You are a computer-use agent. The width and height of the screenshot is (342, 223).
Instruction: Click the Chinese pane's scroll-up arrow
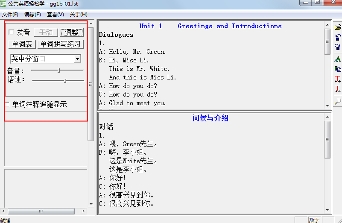pos(327,117)
